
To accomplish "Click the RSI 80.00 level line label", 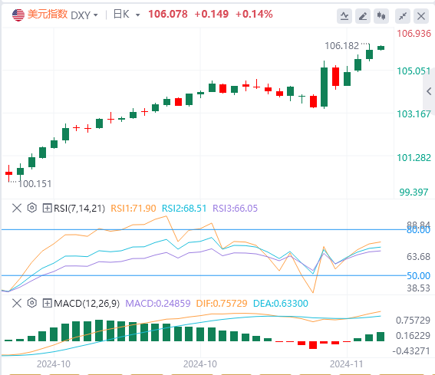I will [x=418, y=230].
